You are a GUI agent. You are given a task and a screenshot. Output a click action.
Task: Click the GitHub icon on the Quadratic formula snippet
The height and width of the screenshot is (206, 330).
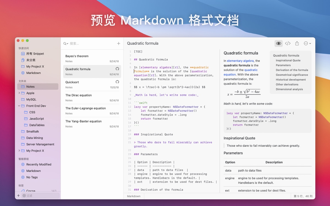click(117, 69)
